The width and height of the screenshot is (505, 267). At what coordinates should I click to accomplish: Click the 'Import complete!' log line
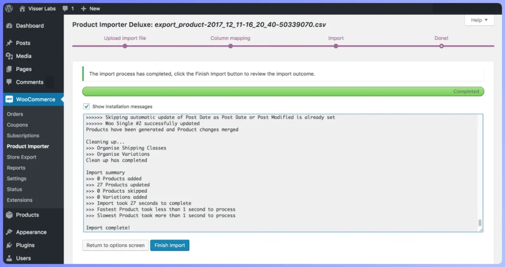coord(108,228)
